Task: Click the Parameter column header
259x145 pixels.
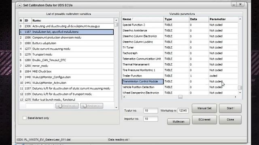Action: click(x=223, y=19)
